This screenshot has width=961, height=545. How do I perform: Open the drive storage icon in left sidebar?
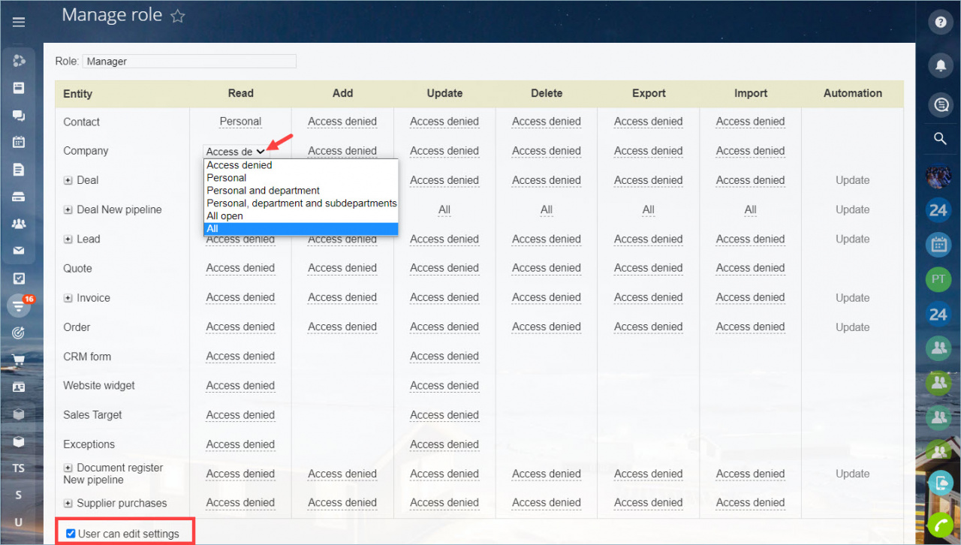coord(19,197)
